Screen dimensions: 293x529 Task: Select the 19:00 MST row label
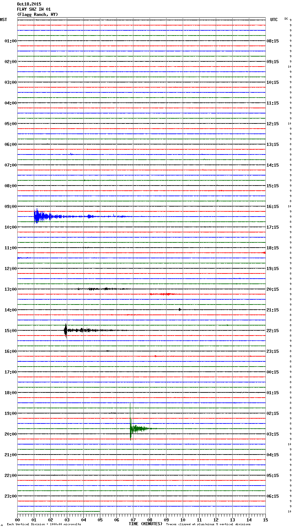[x=11, y=413]
